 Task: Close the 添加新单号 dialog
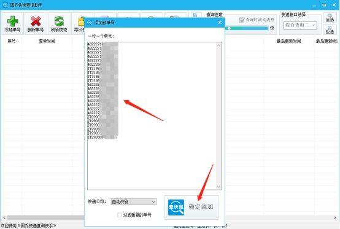(220, 23)
